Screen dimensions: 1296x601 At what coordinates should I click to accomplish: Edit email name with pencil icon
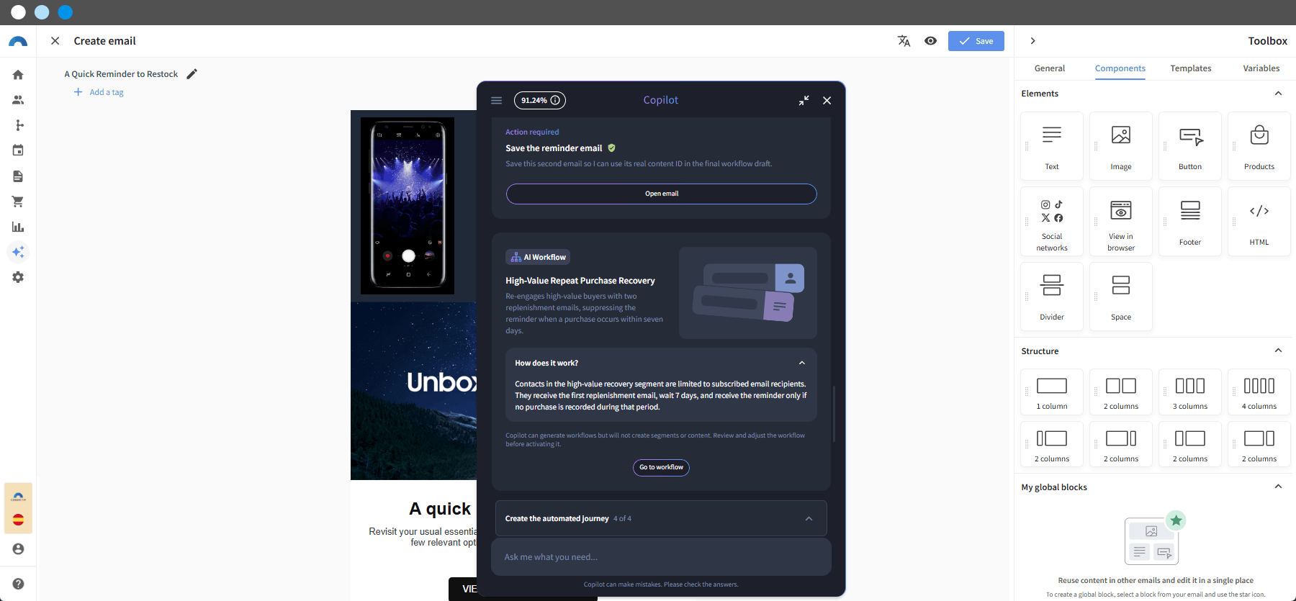(192, 73)
